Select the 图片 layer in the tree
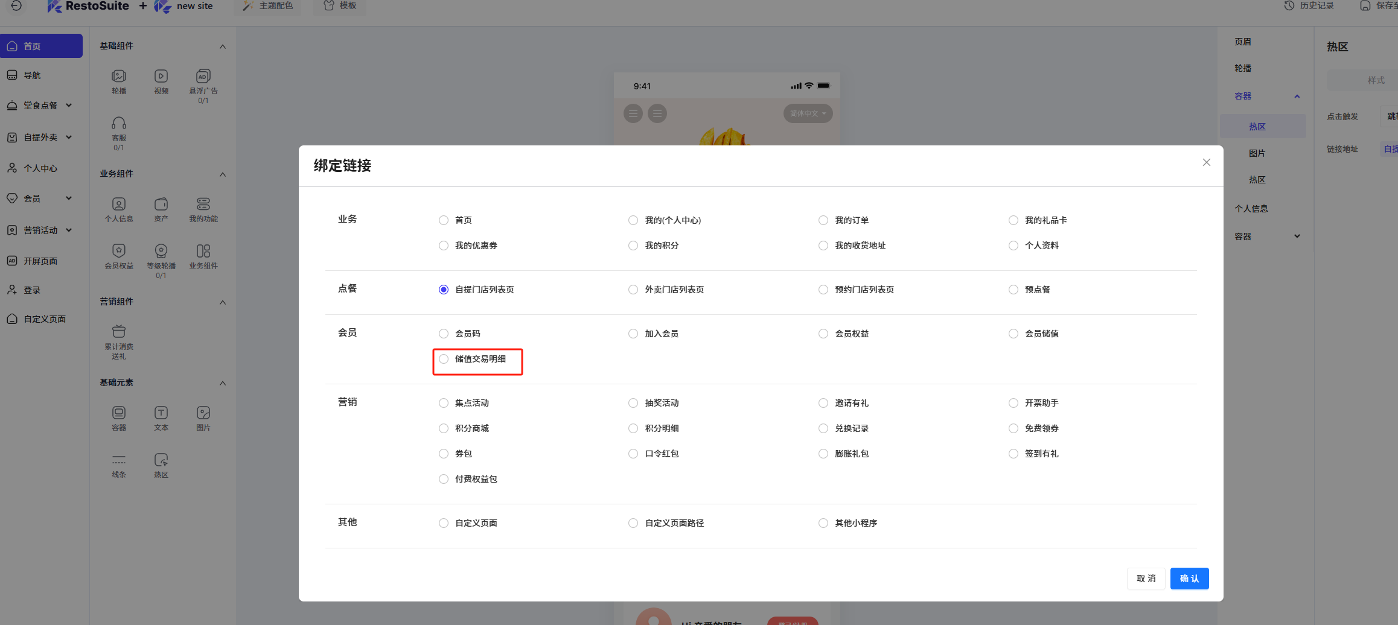The width and height of the screenshot is (1398, 625). [1257, 153]
